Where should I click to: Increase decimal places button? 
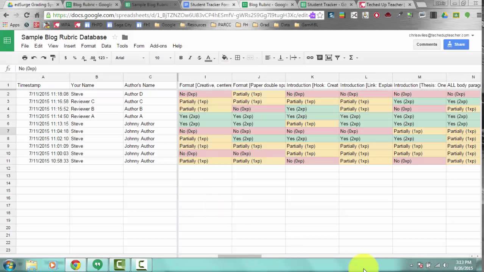(93, 58)
